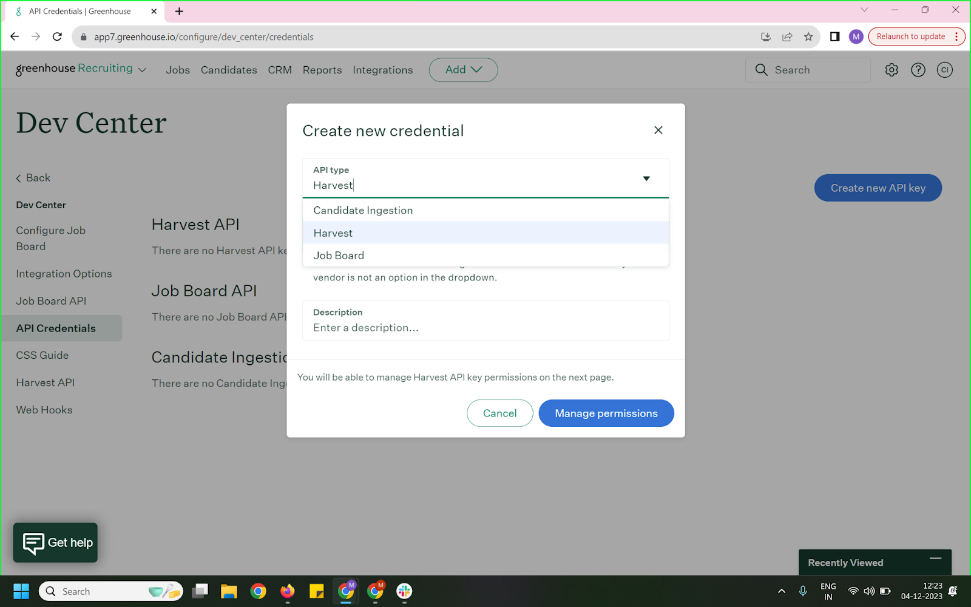Open Integration Options sidebar link
This screenshot has width=971, height=607.
64,274
